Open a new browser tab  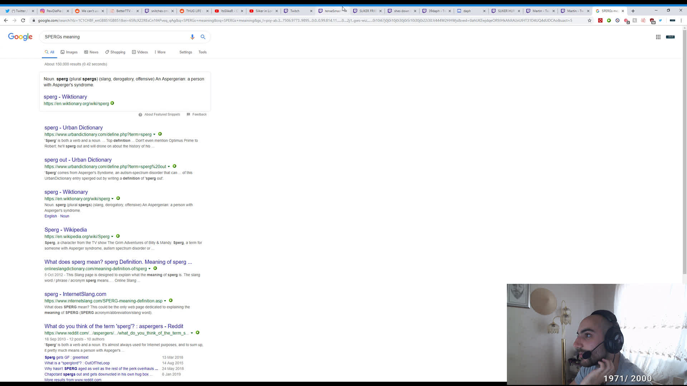tap(633, 11)
